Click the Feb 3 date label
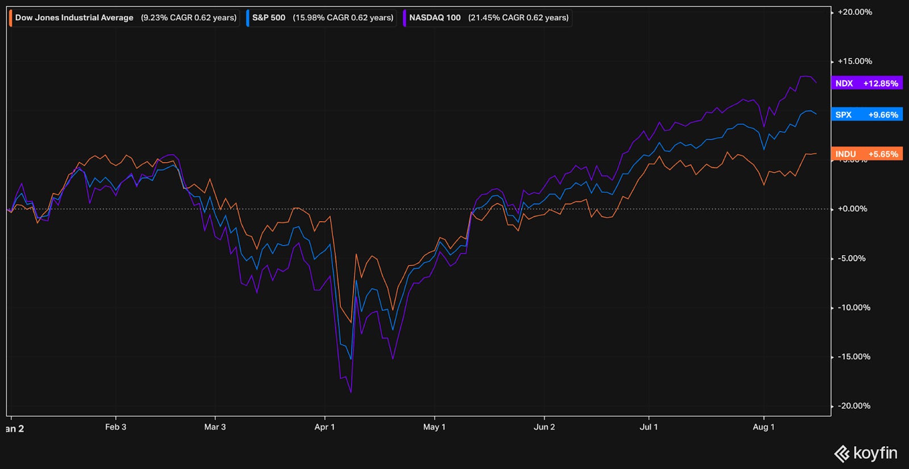This screenshot has height=469, width=909. [x=116, y=427]
